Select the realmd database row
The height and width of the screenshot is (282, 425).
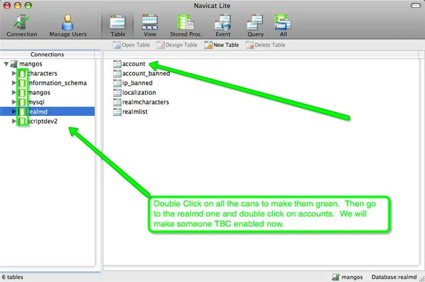coord(47,112)
